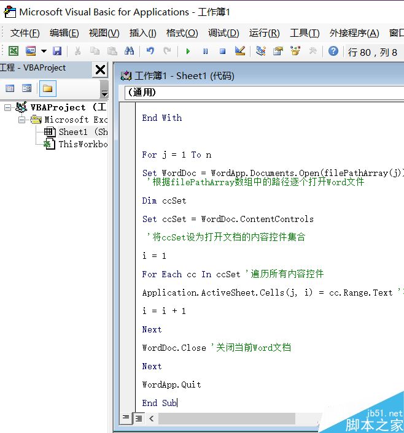Open the 调试(D) menu
Viewport: 404px width, 433px height.
(x=223, y=33)
